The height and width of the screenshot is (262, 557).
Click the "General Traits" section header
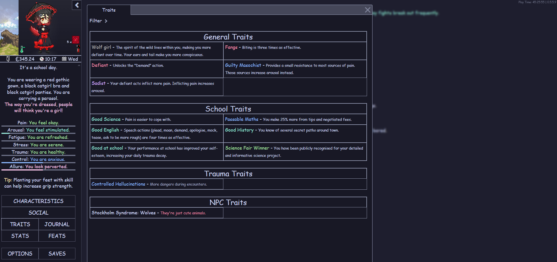point(228,37)
